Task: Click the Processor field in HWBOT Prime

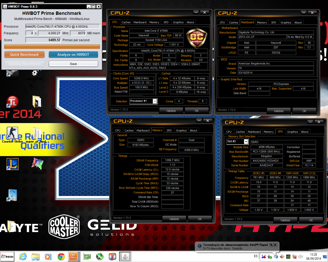Action: pyautogui.click(x=63, y=26)
